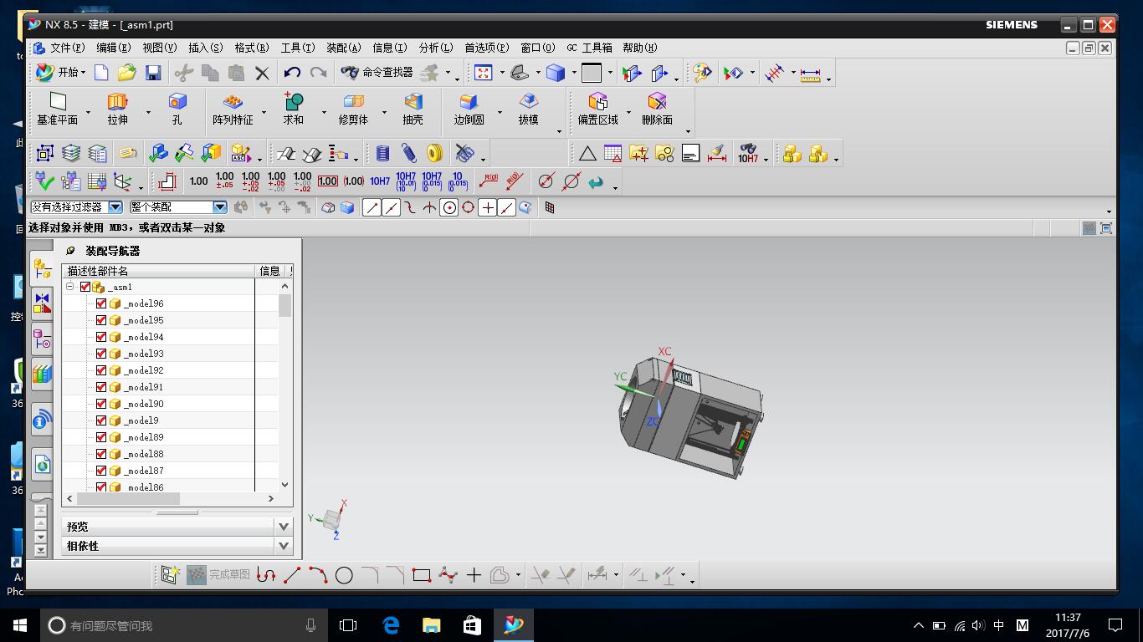Click the navigator vertical scrollbar down arrow

(284, 484)
